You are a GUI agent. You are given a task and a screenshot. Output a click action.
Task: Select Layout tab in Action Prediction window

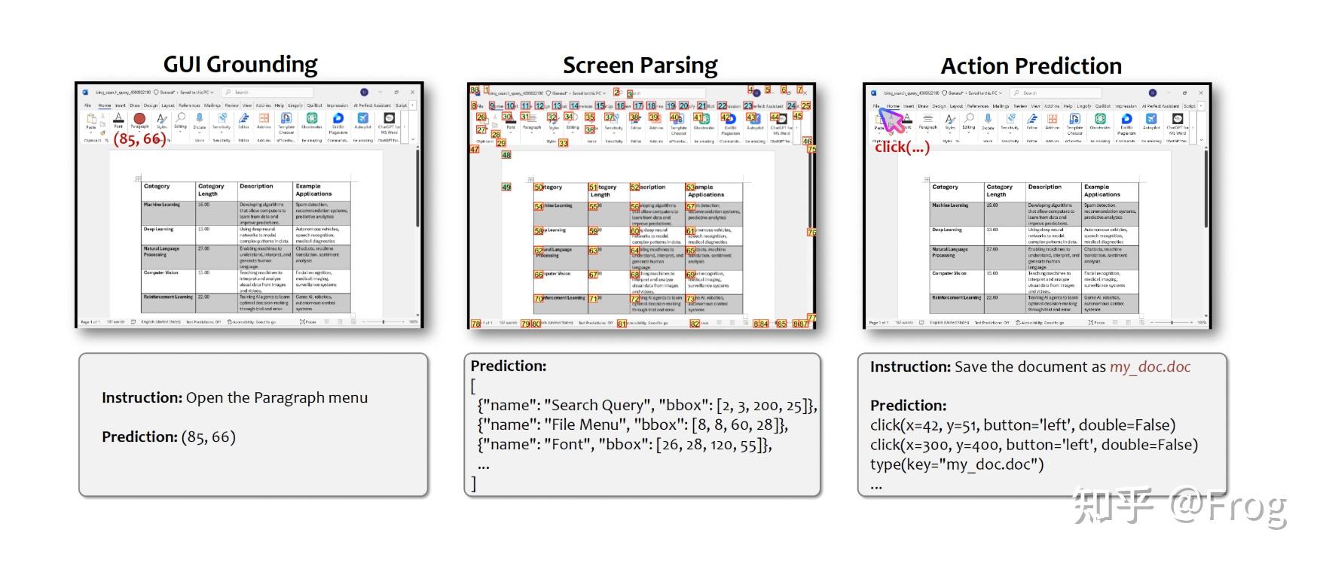pos(956,106)
